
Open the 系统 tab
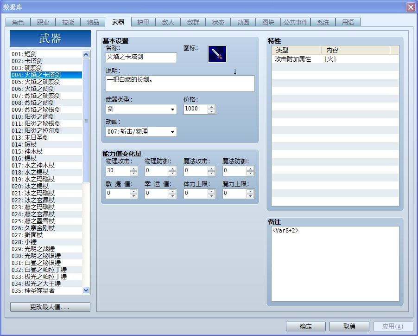click(x=323, y=22)
